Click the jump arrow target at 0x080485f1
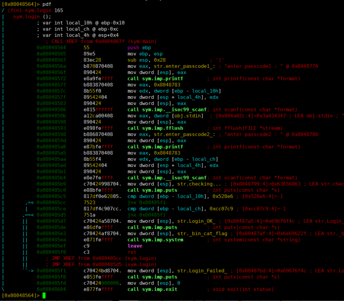Screen dimensions: 344x301 pos(51,271)
